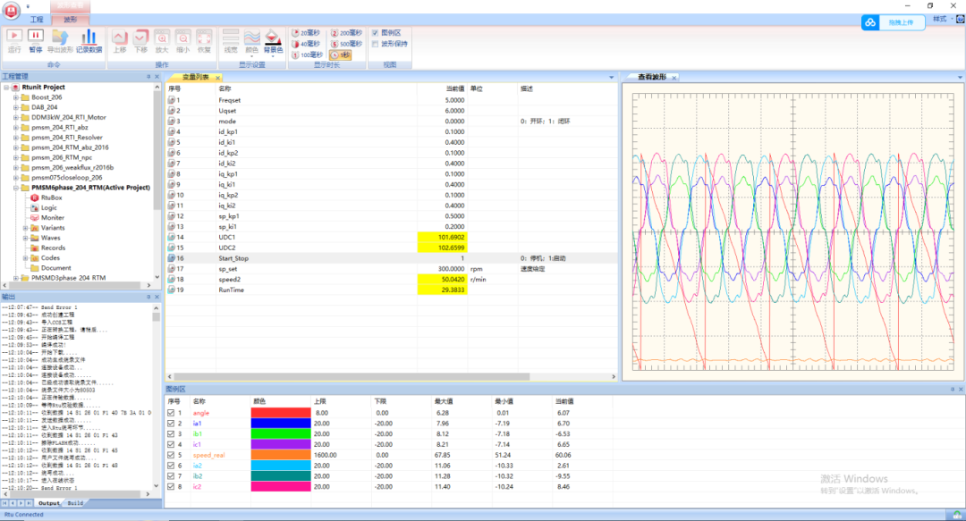Click the 背景色 background color icon
The height and width of the screenshot is (521, 966).
(275, 38)
